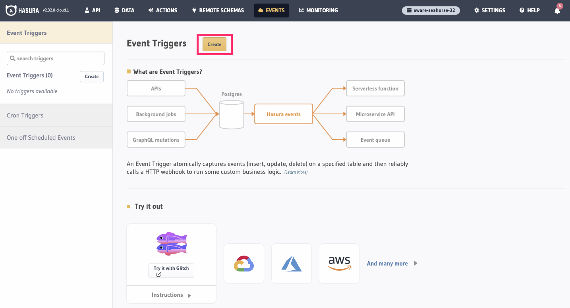Click the Hasura logo icon
This screenshot has height=308, width=570.
point(11,10)
